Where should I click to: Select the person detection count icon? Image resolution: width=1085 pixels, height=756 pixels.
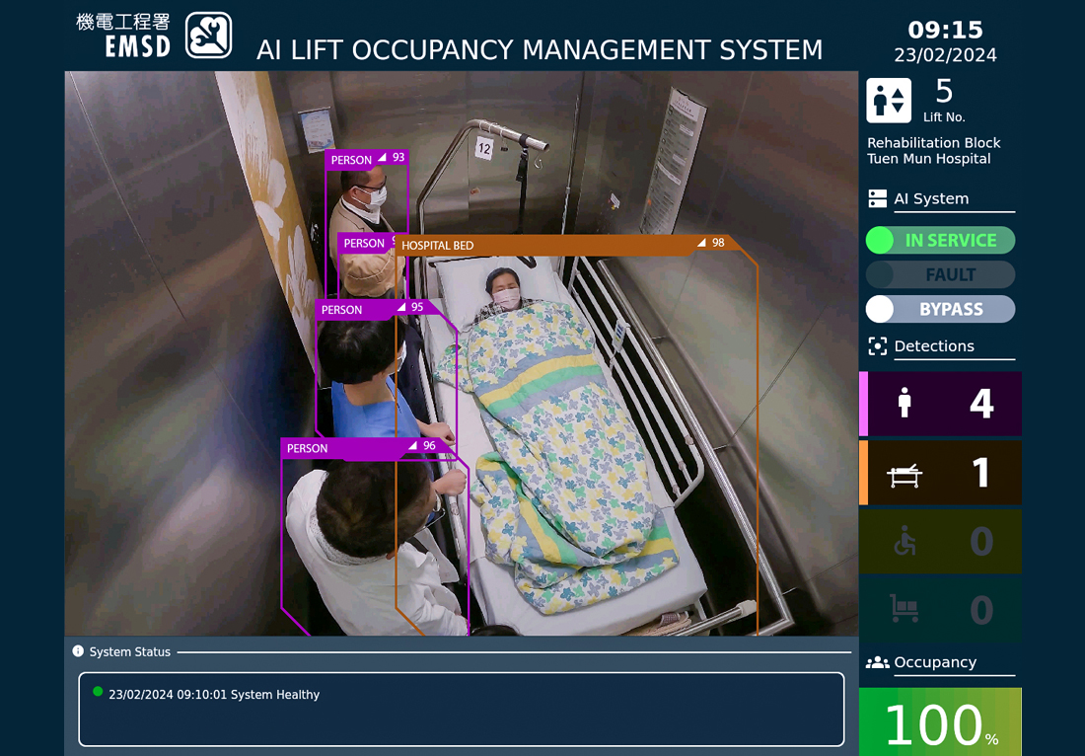tap(904, 404)
